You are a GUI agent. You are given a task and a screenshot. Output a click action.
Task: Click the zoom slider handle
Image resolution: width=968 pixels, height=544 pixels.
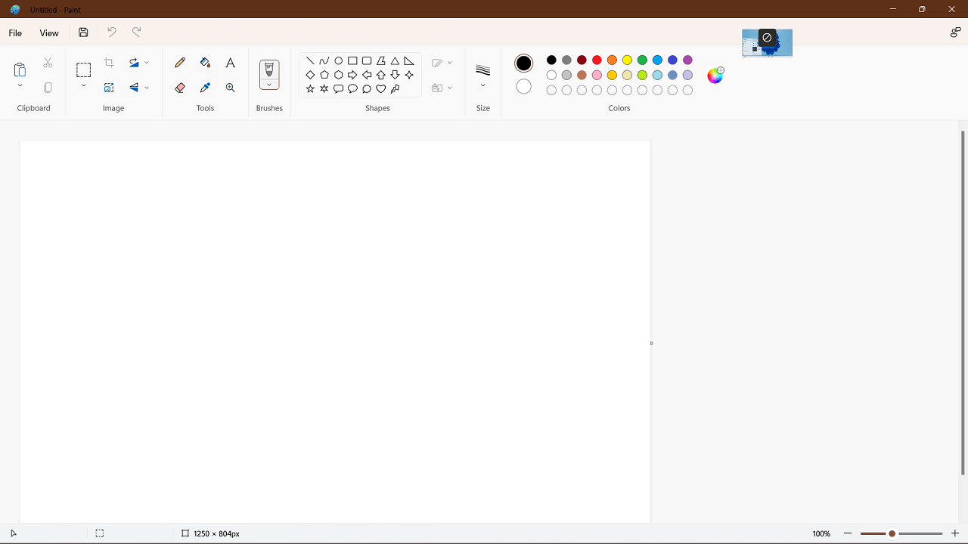pyautogui.click(x=892, y=533)
